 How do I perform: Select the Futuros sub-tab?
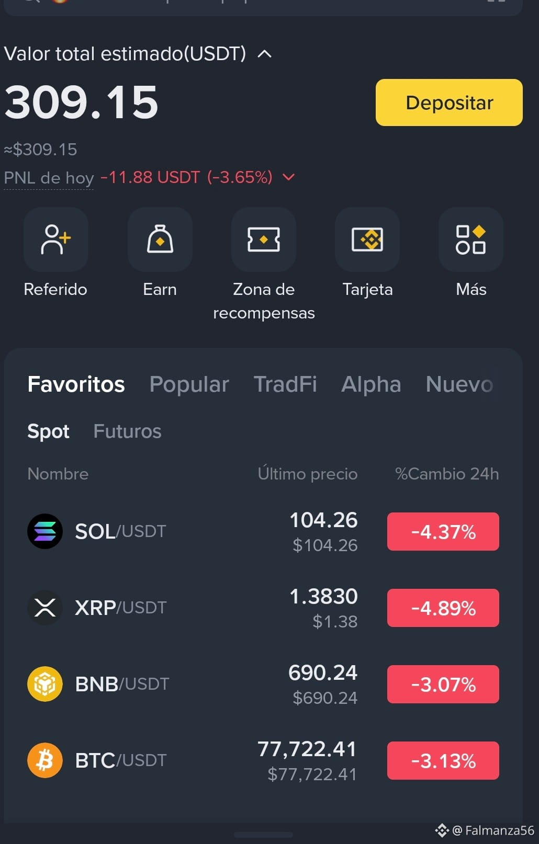pyautogui.click(x=127, y=431)
